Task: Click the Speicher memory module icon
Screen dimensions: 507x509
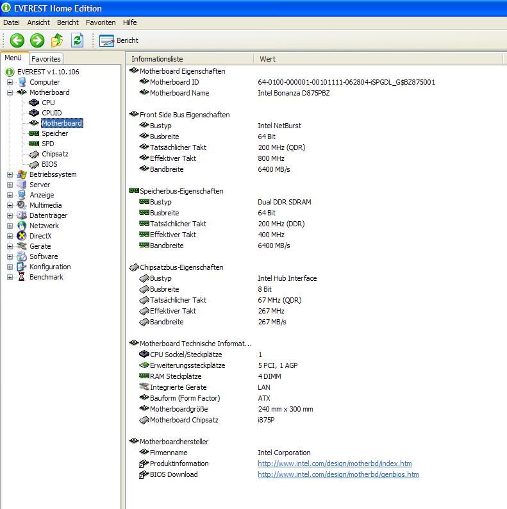Action: coord(34,133)
